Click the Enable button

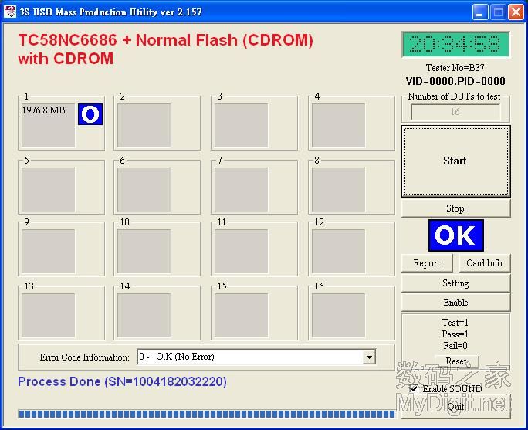click(456, 303)
